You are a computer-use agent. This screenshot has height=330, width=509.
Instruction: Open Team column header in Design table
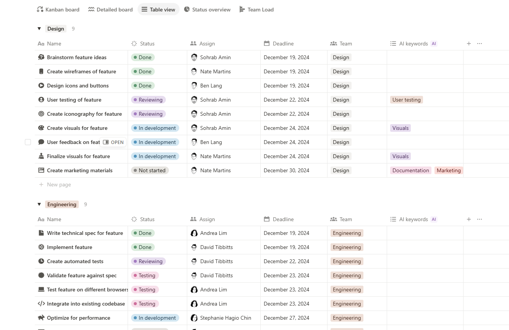pyautogui.click(x=357, y=44)
